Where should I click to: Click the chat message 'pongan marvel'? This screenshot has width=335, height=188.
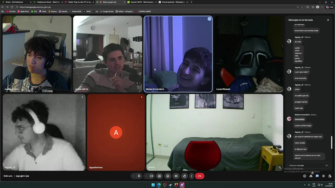tap(301, 102)
